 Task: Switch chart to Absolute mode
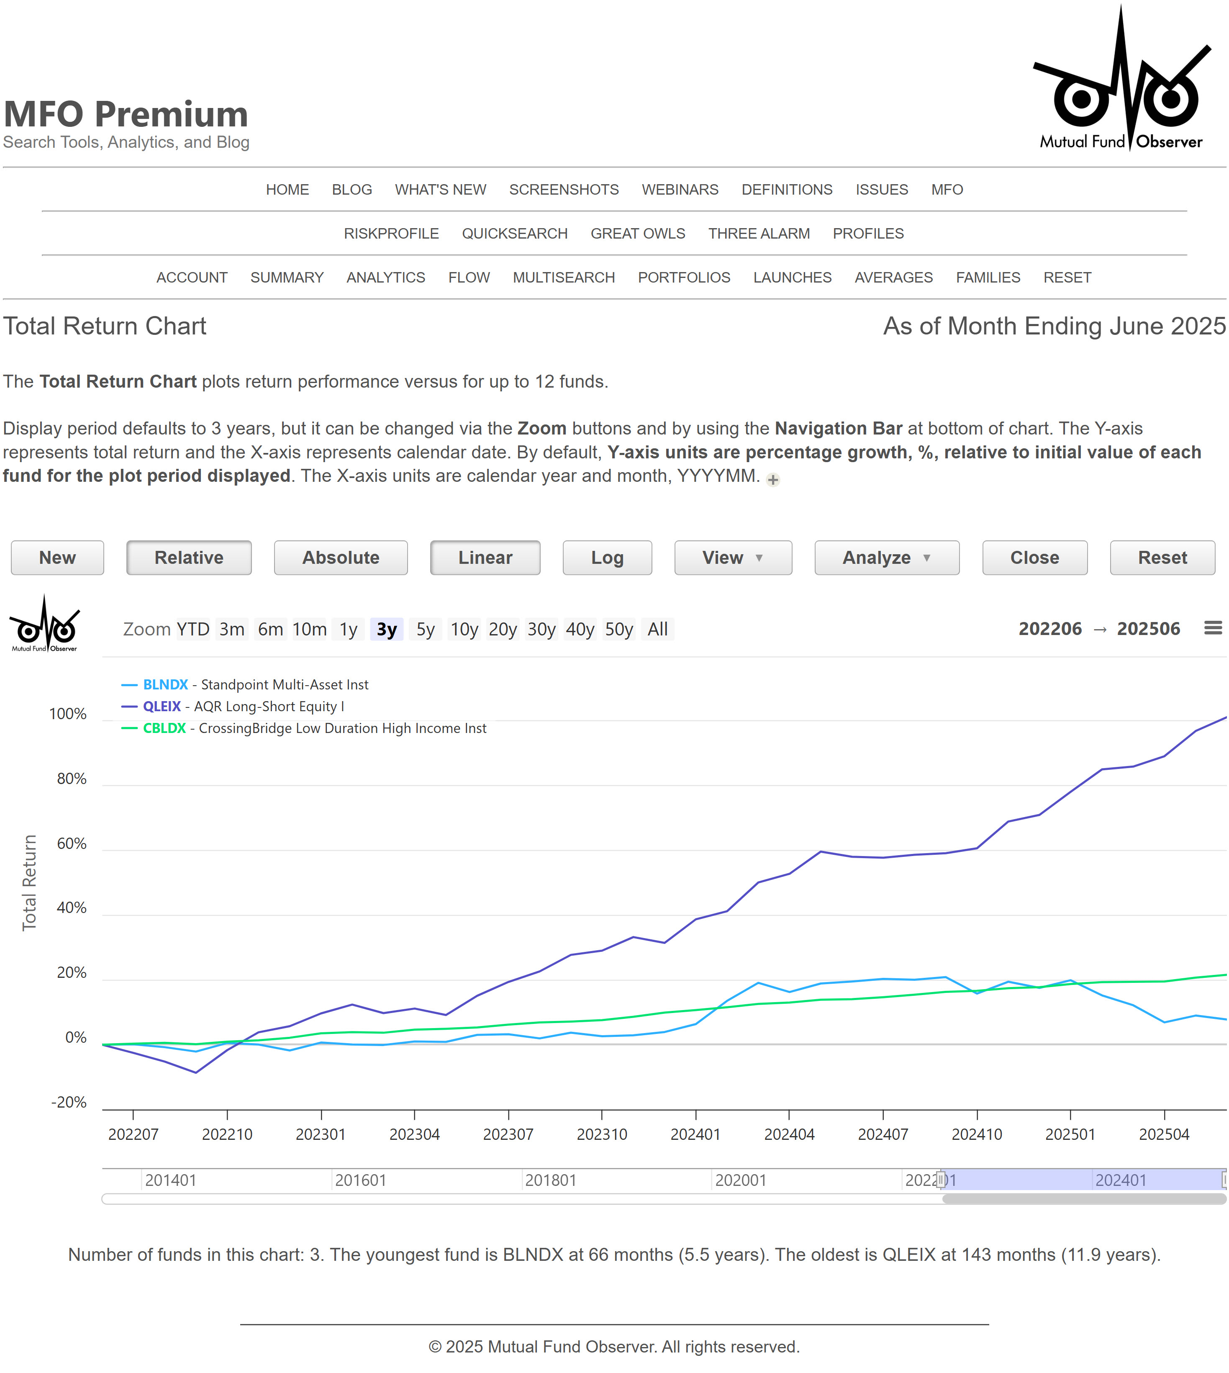[x=340, y=558]
